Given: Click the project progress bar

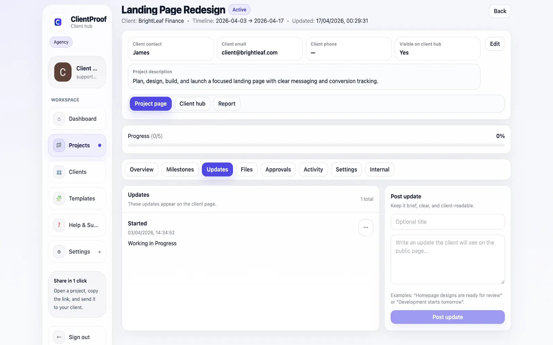Looking at the screenshot, I should (x=316, y=145).
